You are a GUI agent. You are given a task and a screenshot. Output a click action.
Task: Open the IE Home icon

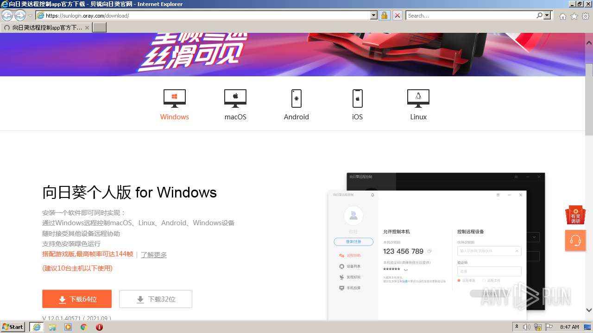562,16
